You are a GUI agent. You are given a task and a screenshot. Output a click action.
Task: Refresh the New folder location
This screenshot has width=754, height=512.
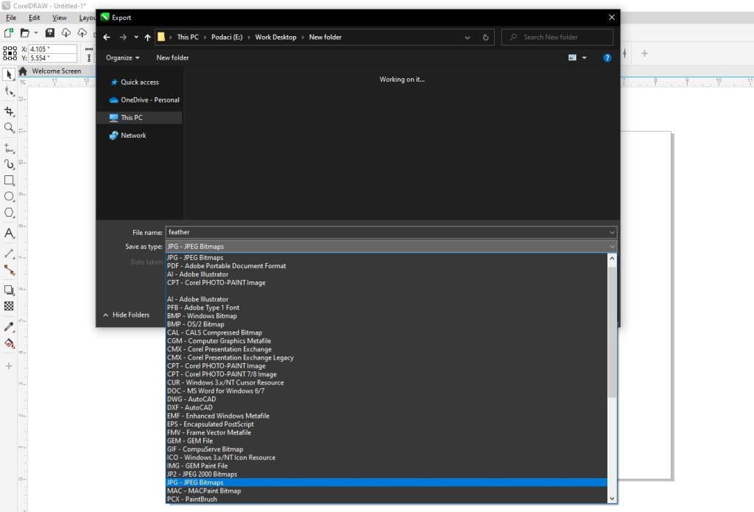coord(485,38)
